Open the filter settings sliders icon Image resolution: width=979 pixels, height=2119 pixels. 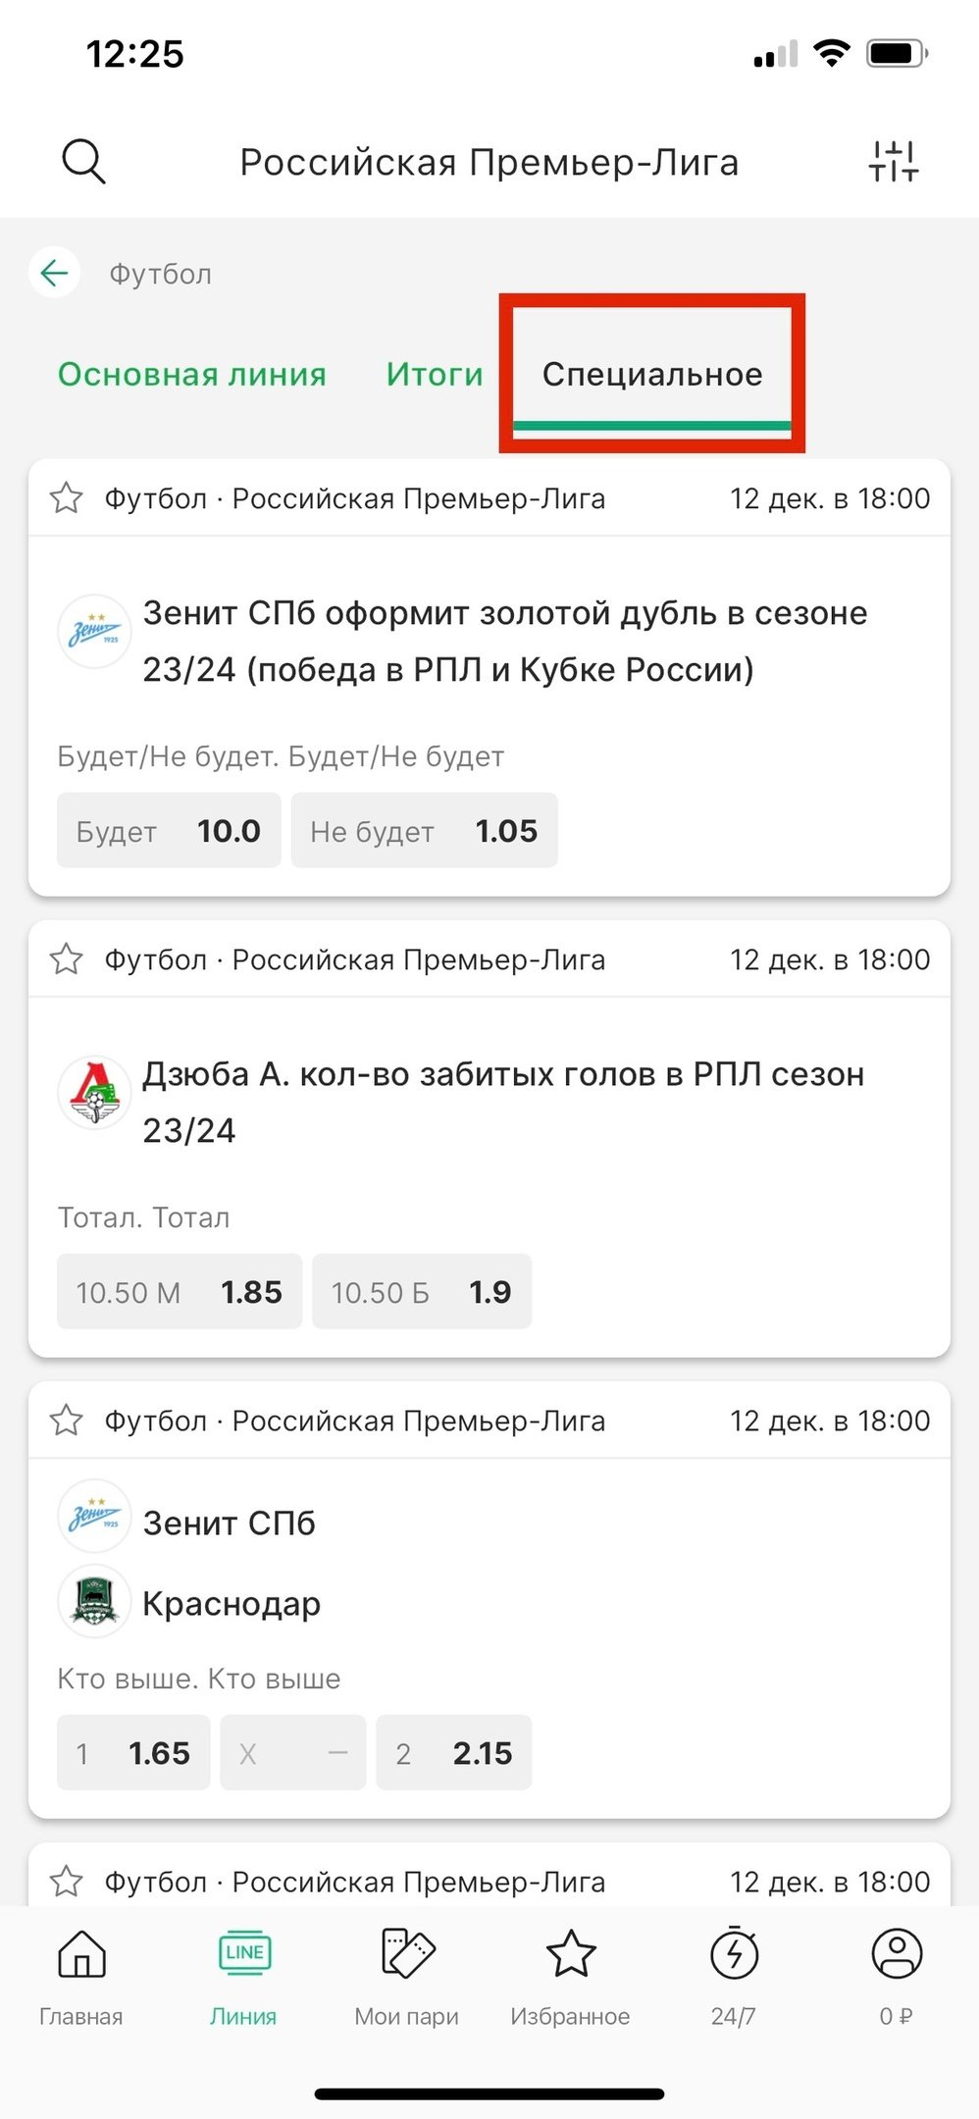(893, 161)
